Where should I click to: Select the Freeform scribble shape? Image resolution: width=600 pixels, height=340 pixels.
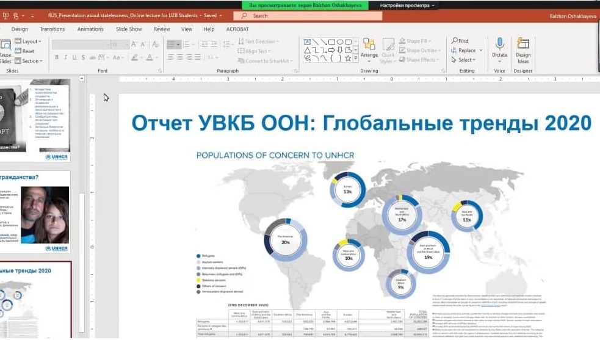(x=307, y=58)
